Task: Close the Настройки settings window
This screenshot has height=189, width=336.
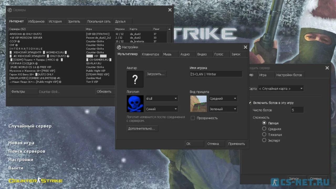Action: tap(245, 47)
